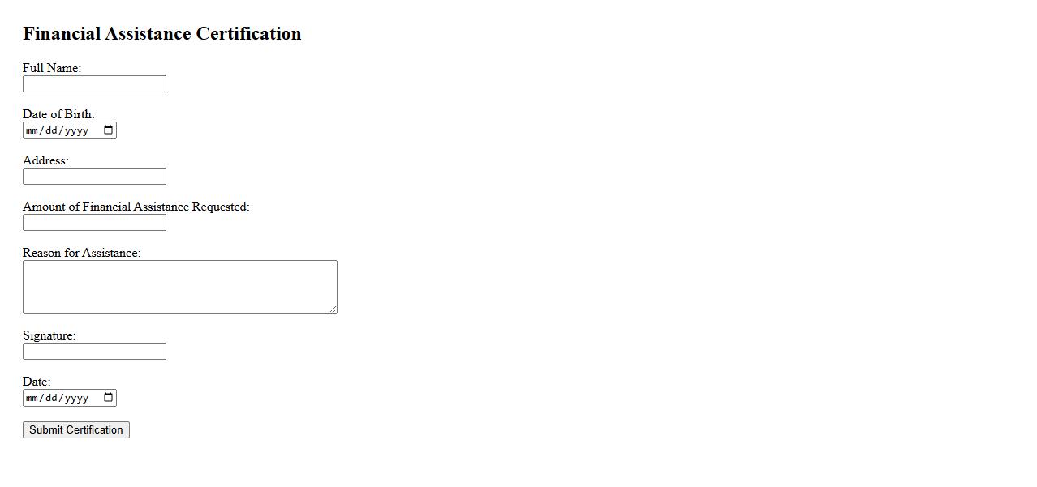
Task: Click the Full Name text field
Action: [94, 84]
